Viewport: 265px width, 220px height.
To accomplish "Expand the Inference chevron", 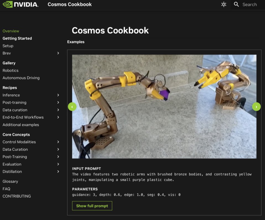I will click(x=58, y=95).
